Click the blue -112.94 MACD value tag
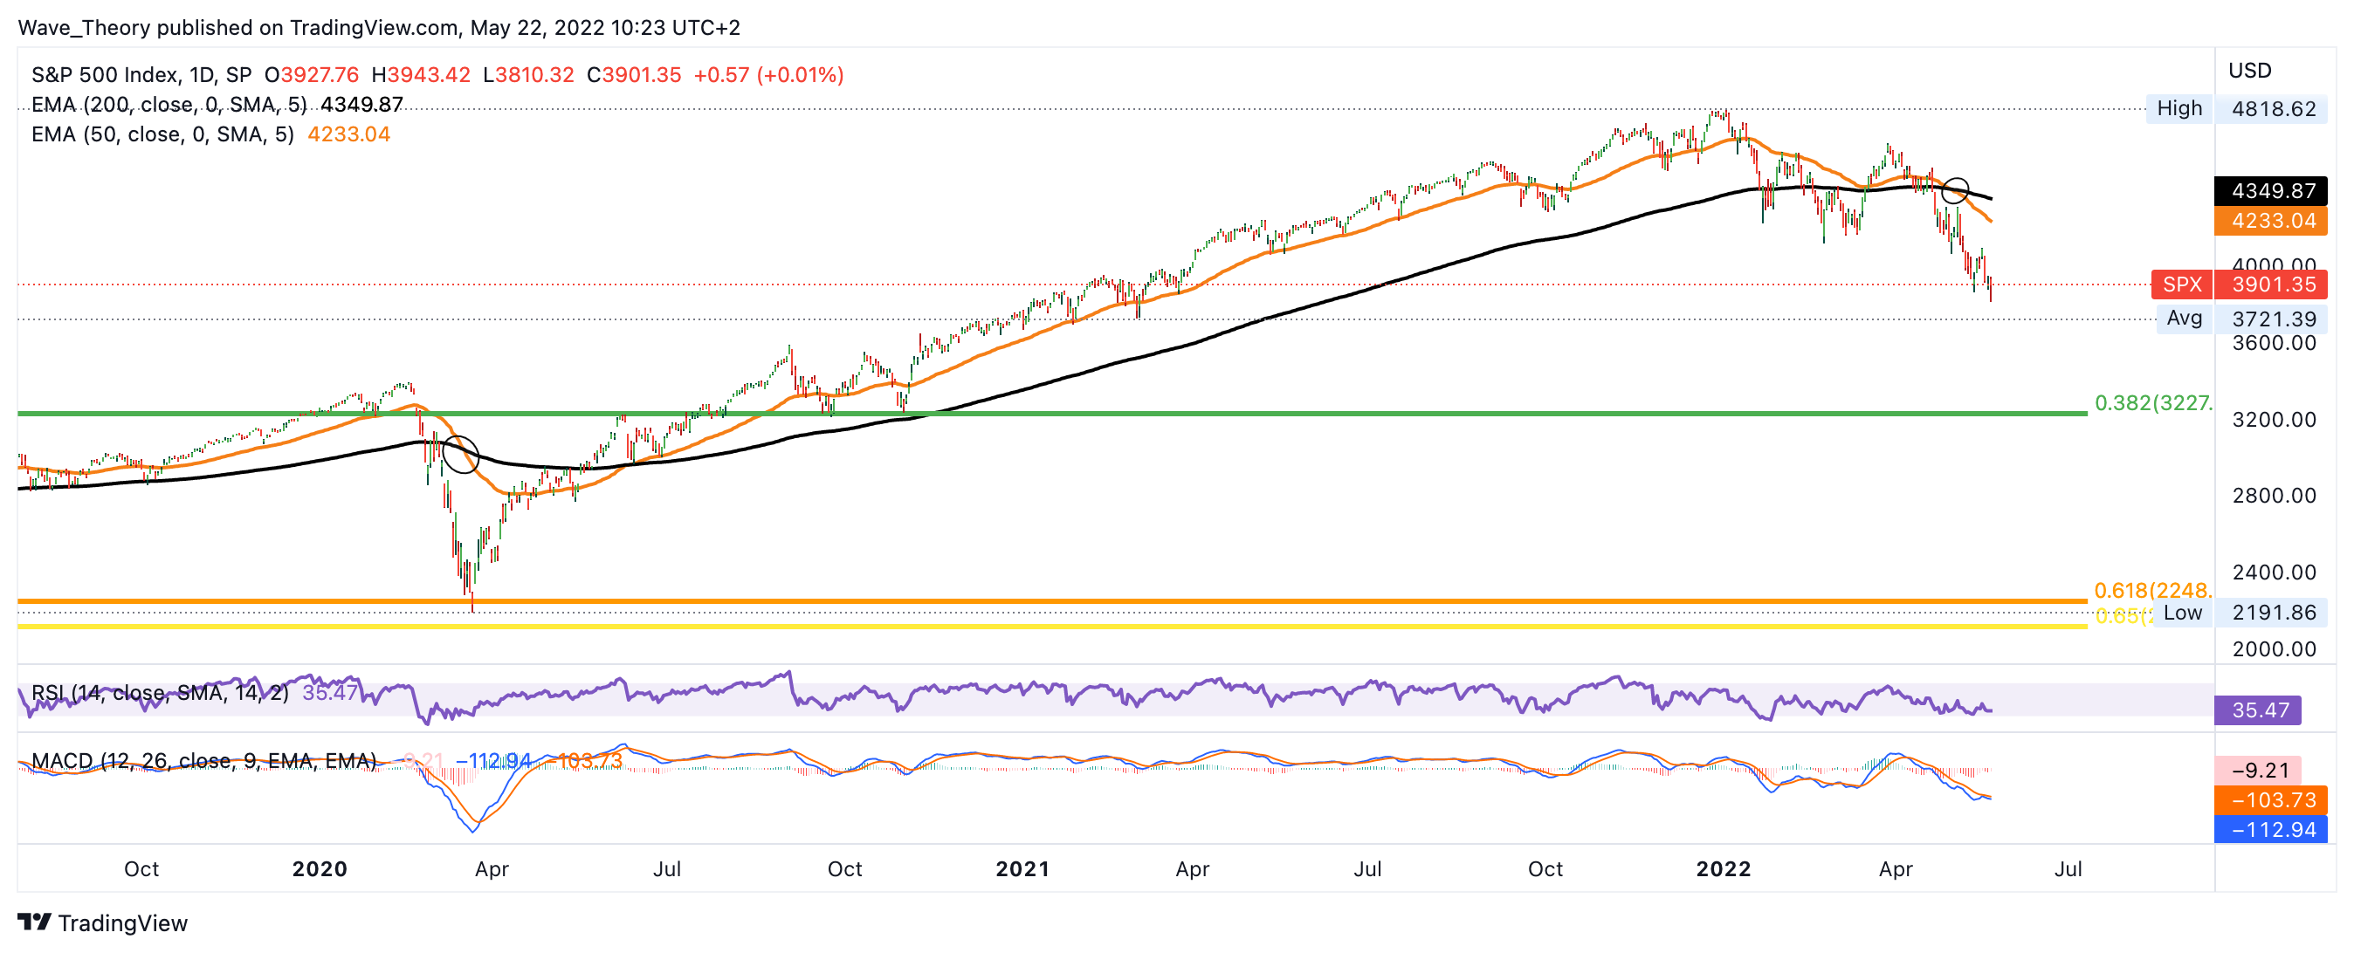 (2272, 830)
